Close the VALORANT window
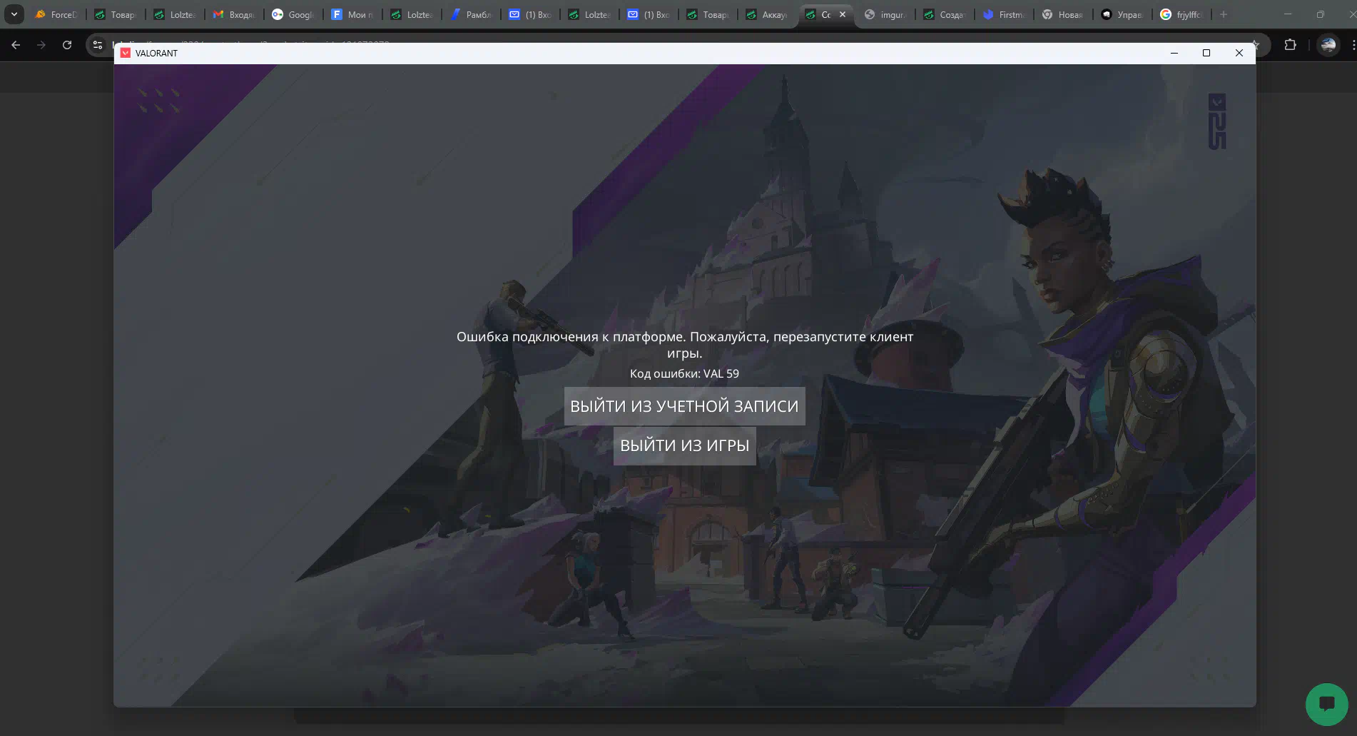This screenshot has width=1357, height=736. pos(1239,53)
